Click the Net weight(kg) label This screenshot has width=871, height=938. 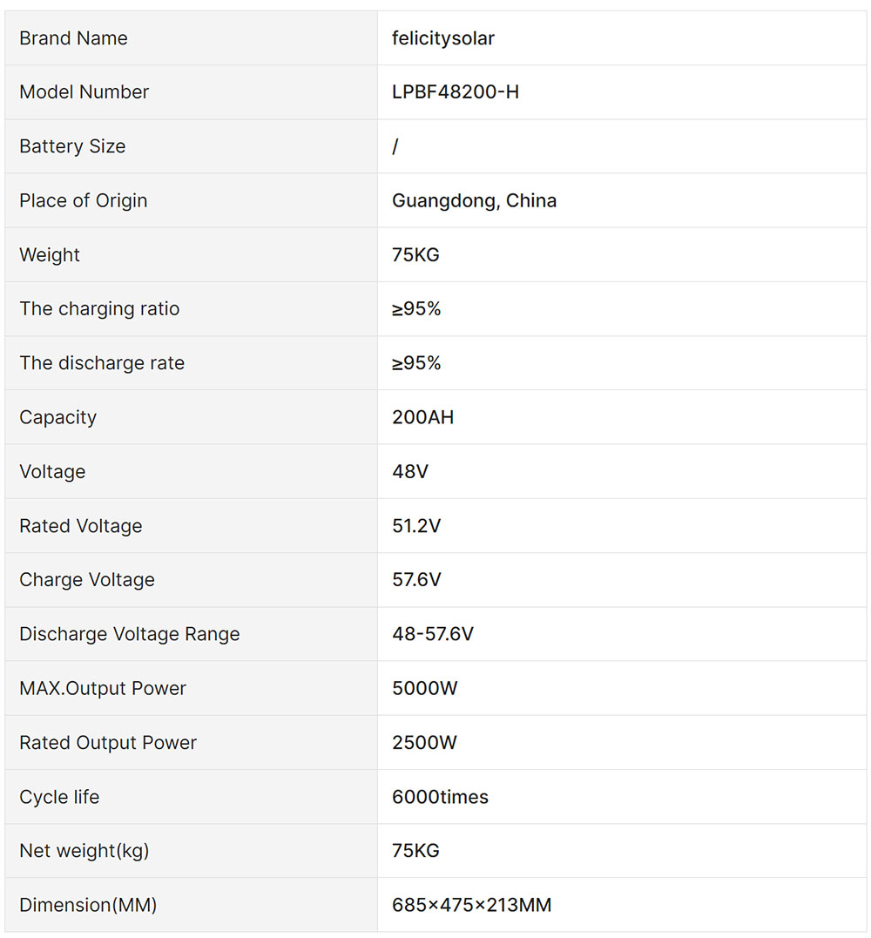pos(84,851)
